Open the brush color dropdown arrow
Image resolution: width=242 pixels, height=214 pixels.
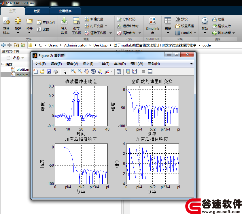(x=112, y=71)
